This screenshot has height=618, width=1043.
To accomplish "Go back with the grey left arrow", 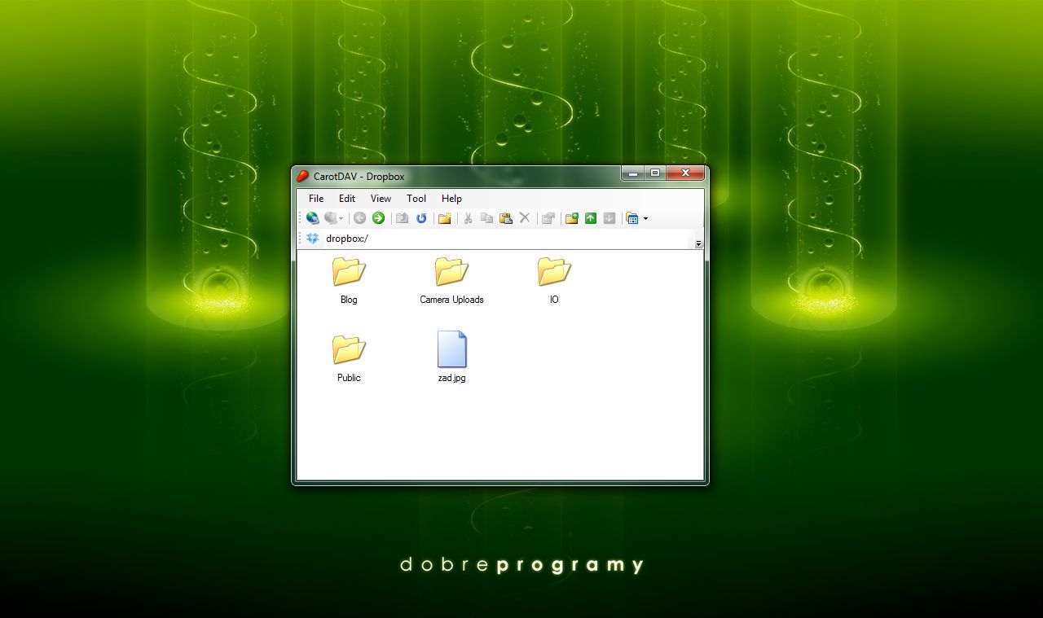I will [x=359, y=218].
